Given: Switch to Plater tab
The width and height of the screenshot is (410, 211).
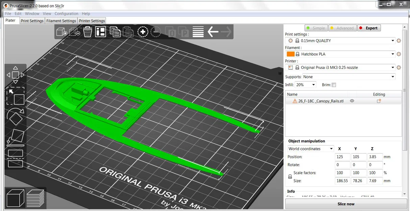Looking at the screenshot, I should click(10, 20).
